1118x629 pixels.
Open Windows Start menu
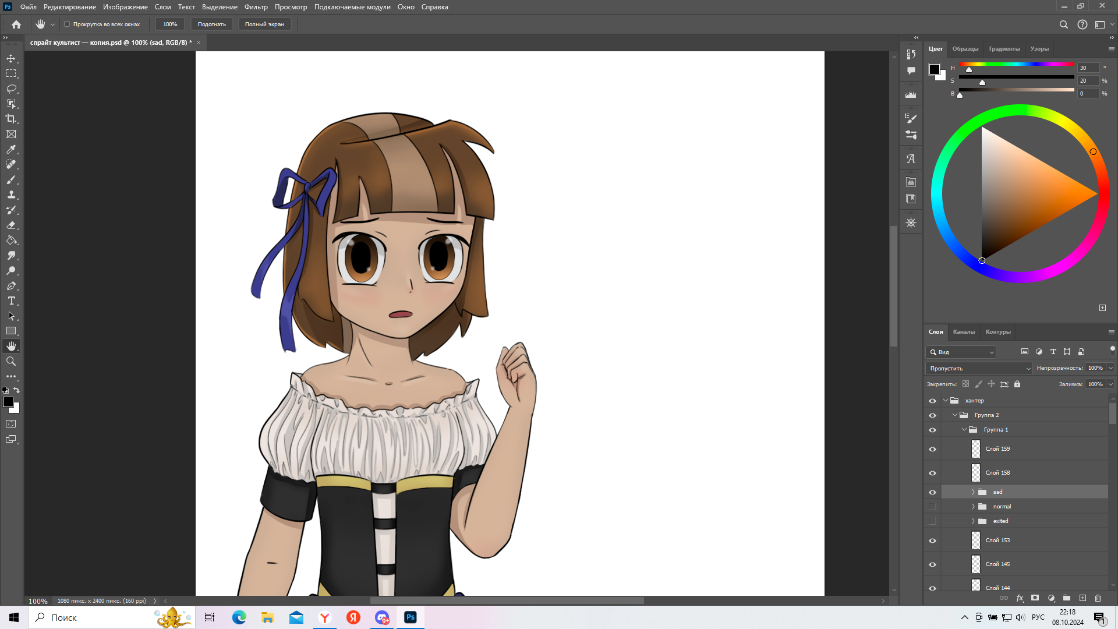pos(14,617)
